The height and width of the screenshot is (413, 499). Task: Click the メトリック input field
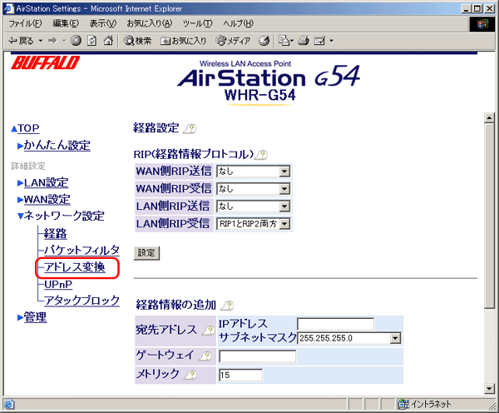(x=240, y=375)
